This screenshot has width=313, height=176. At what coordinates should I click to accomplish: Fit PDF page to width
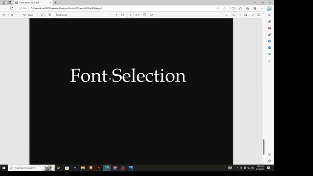[x=122, y=15]
